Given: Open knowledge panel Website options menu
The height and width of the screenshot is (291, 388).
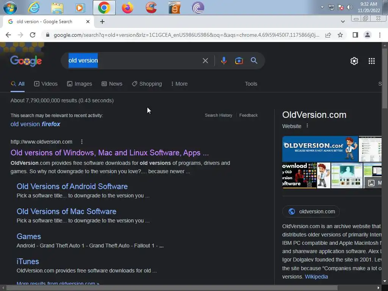Looking at the screenshot, I should click(307, 126).
